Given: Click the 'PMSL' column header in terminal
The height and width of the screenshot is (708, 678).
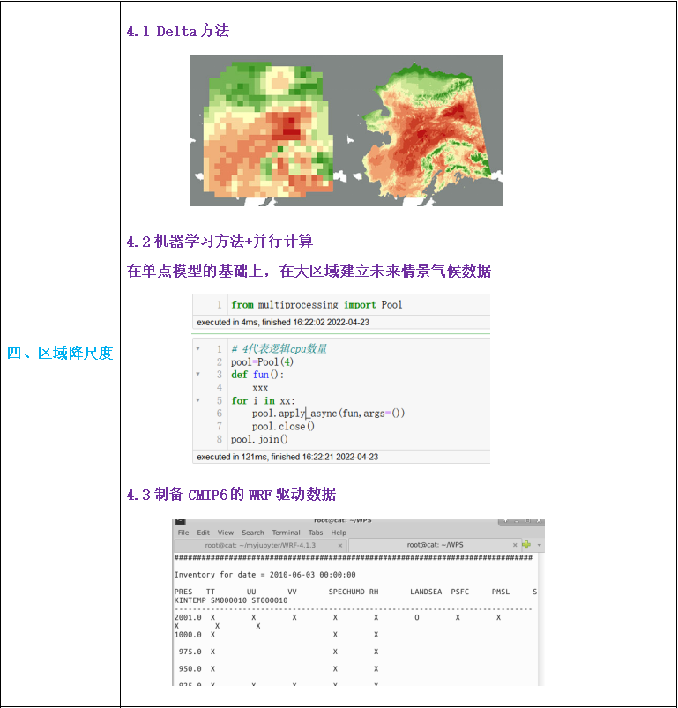Looking at the screenshot, I should point(500,592).
